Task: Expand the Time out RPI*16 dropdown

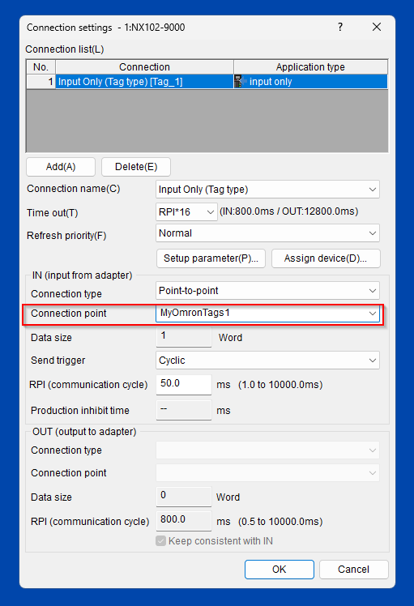Action: pos(186,211)
